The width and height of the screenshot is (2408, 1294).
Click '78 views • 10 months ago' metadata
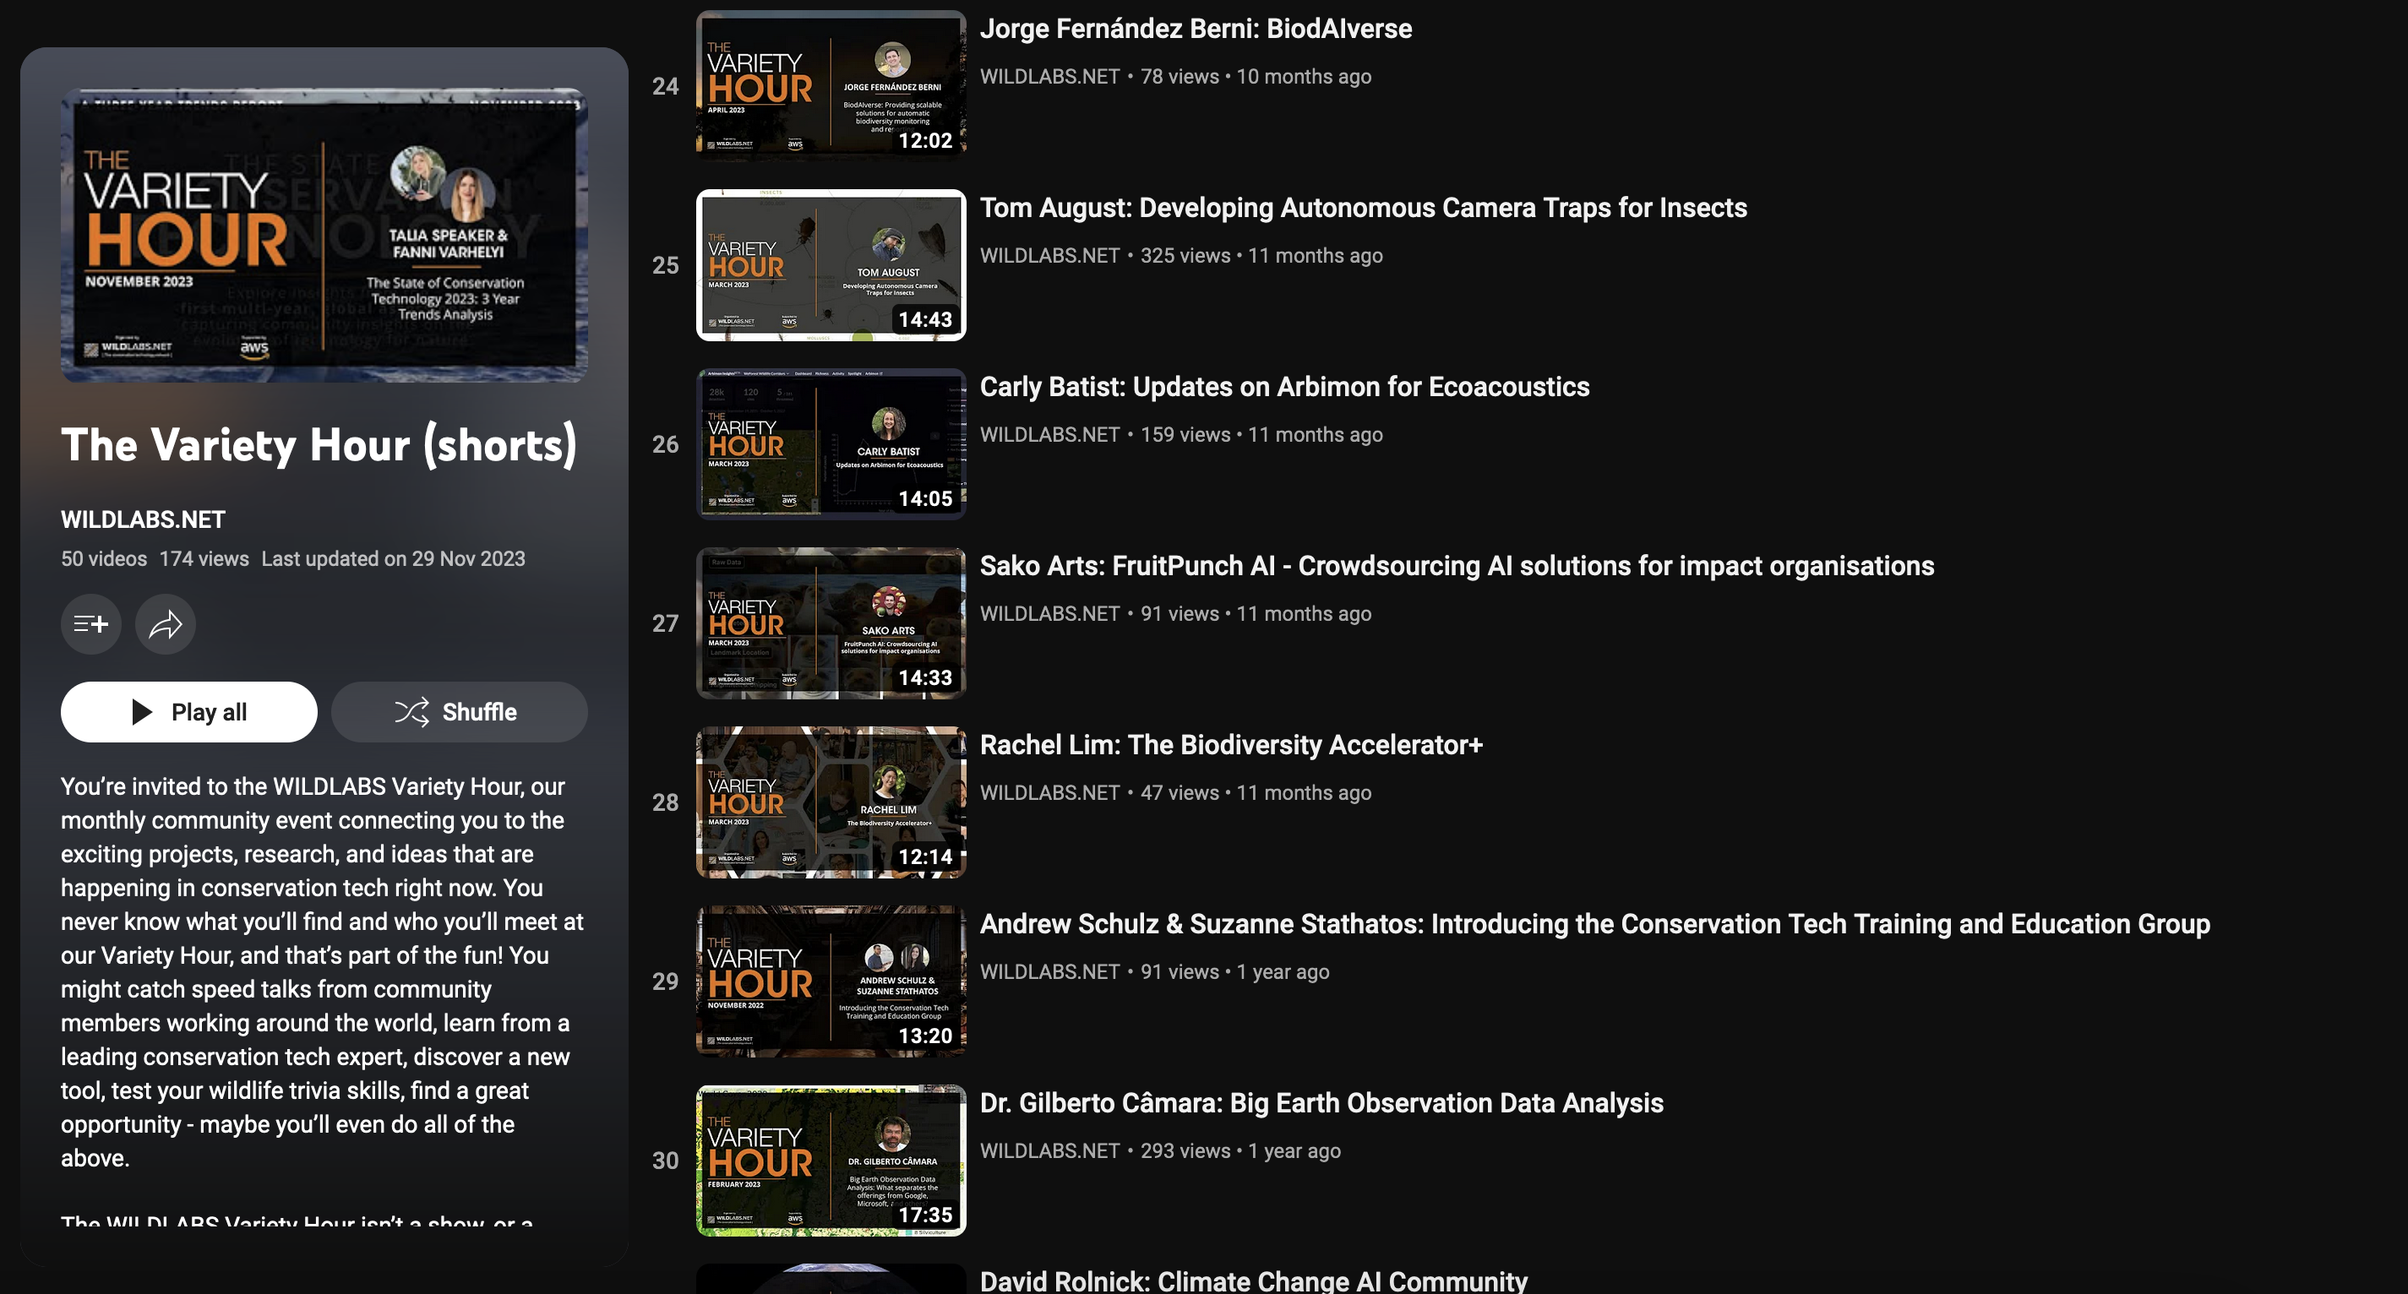click(1256, 77)
